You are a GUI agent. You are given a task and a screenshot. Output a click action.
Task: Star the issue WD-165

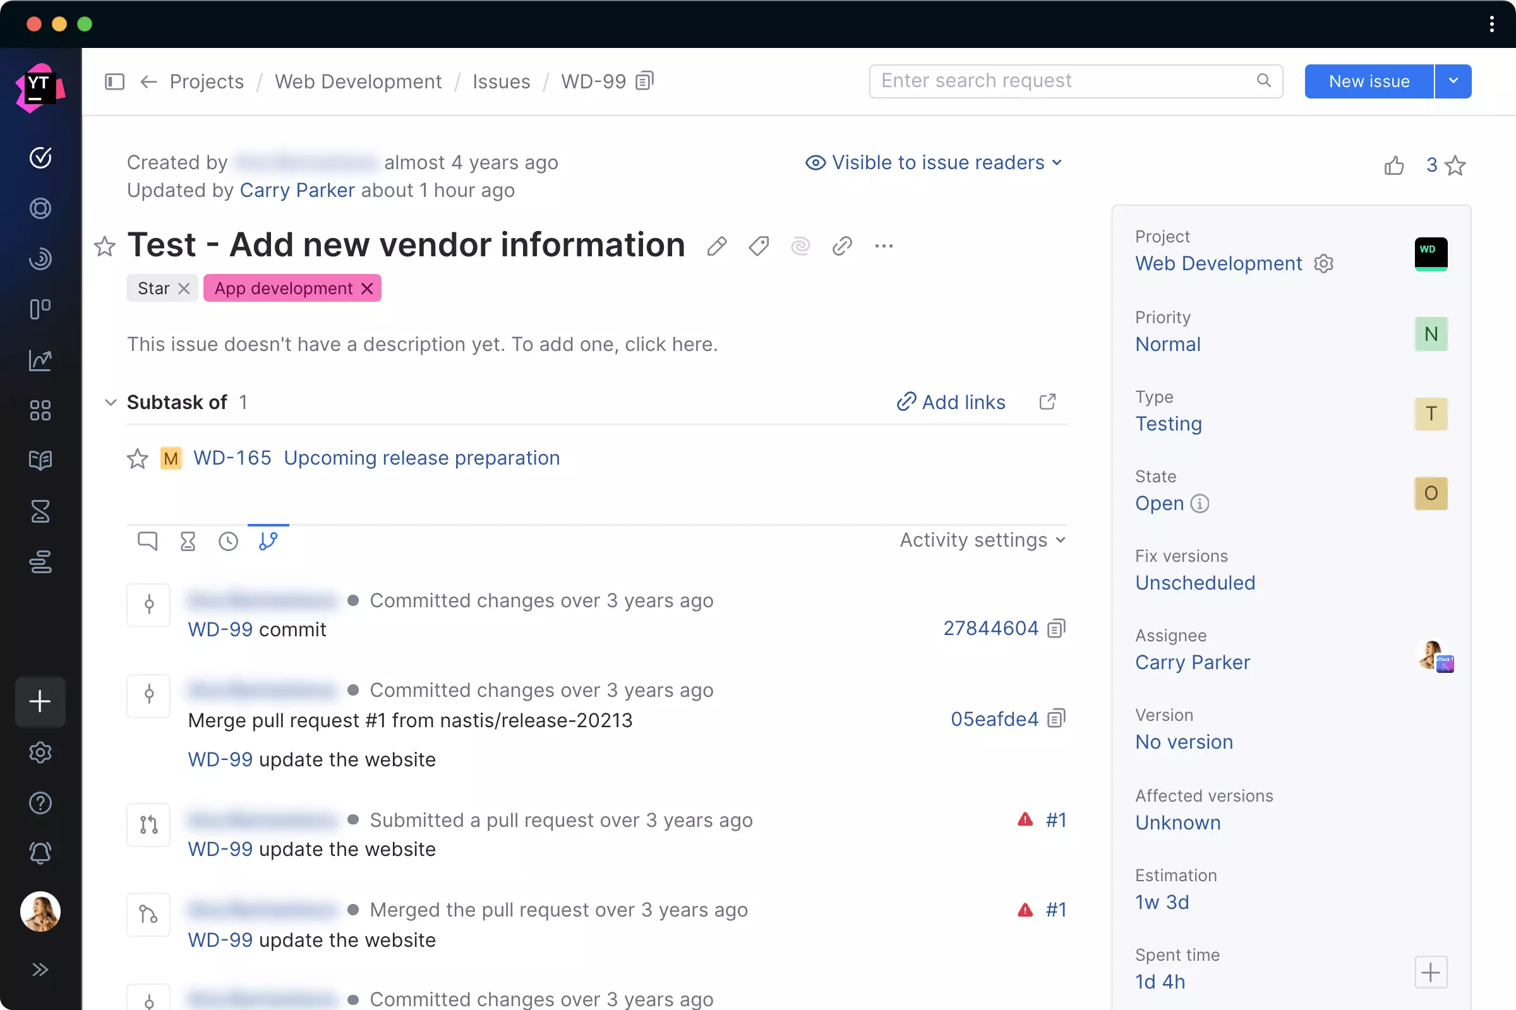136,458
